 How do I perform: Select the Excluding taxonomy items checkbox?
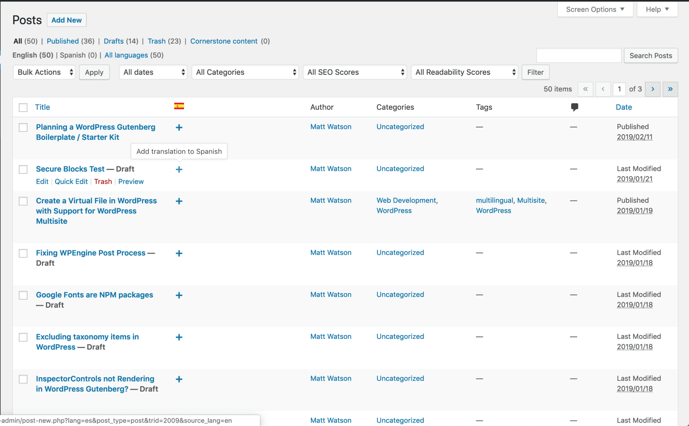23,337
